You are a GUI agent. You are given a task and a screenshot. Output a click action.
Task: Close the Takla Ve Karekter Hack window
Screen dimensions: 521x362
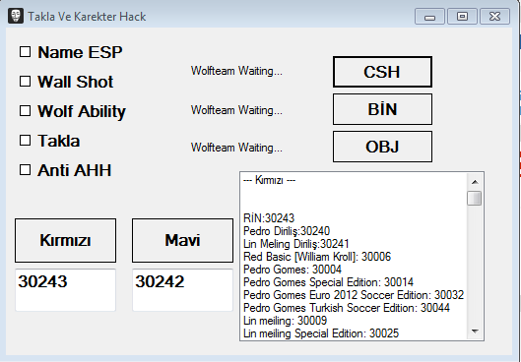[x=494, y=17]
